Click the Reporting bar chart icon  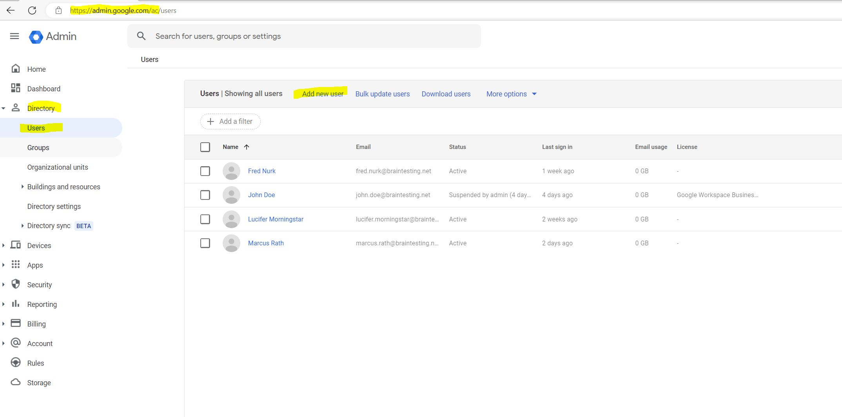(x=16, y=304)
